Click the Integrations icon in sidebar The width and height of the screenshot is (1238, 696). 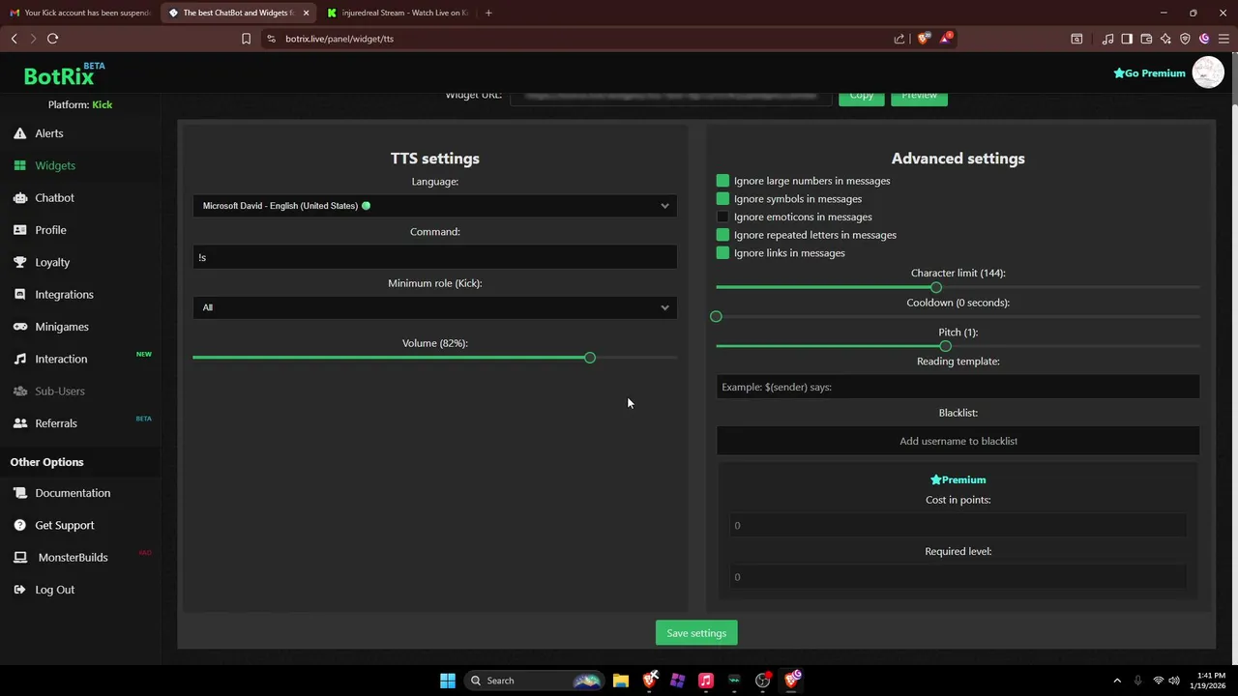[x=19, y=294]
